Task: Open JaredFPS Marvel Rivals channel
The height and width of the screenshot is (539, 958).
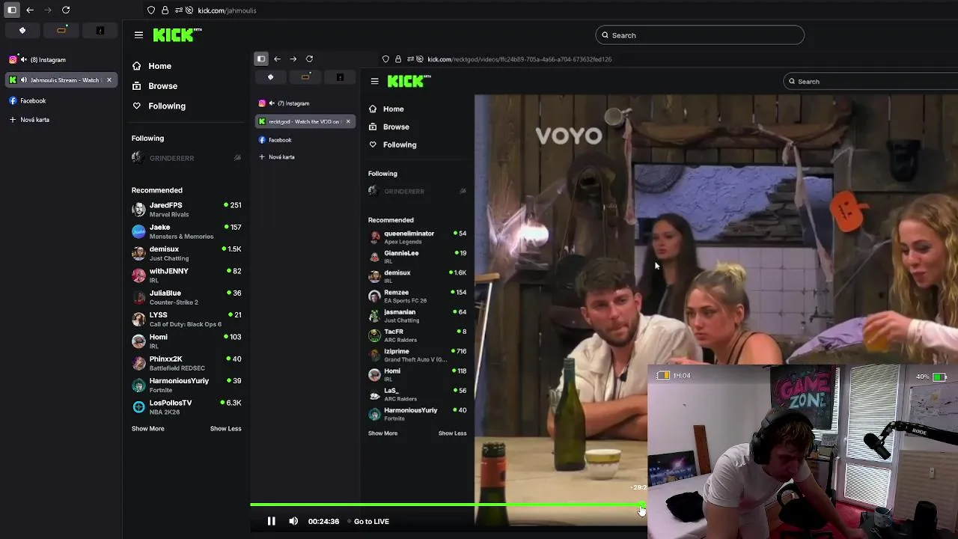Action: (186, 210)
